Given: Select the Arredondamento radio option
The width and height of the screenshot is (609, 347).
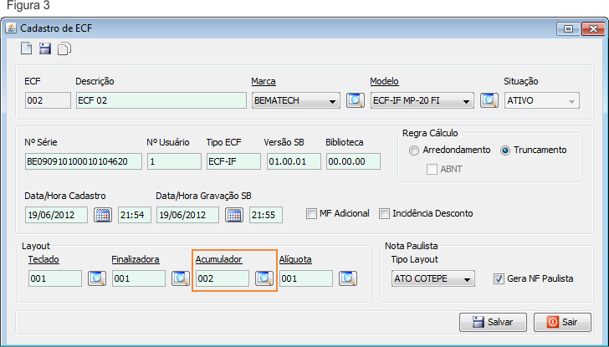Looking at the screenshot, I should point(414,151).
